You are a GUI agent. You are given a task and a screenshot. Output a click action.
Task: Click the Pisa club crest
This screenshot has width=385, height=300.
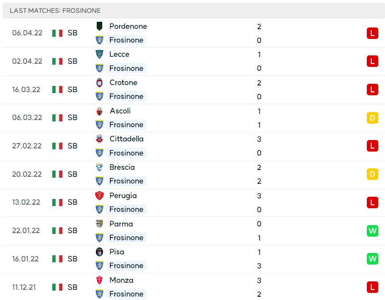click(99, 252)
